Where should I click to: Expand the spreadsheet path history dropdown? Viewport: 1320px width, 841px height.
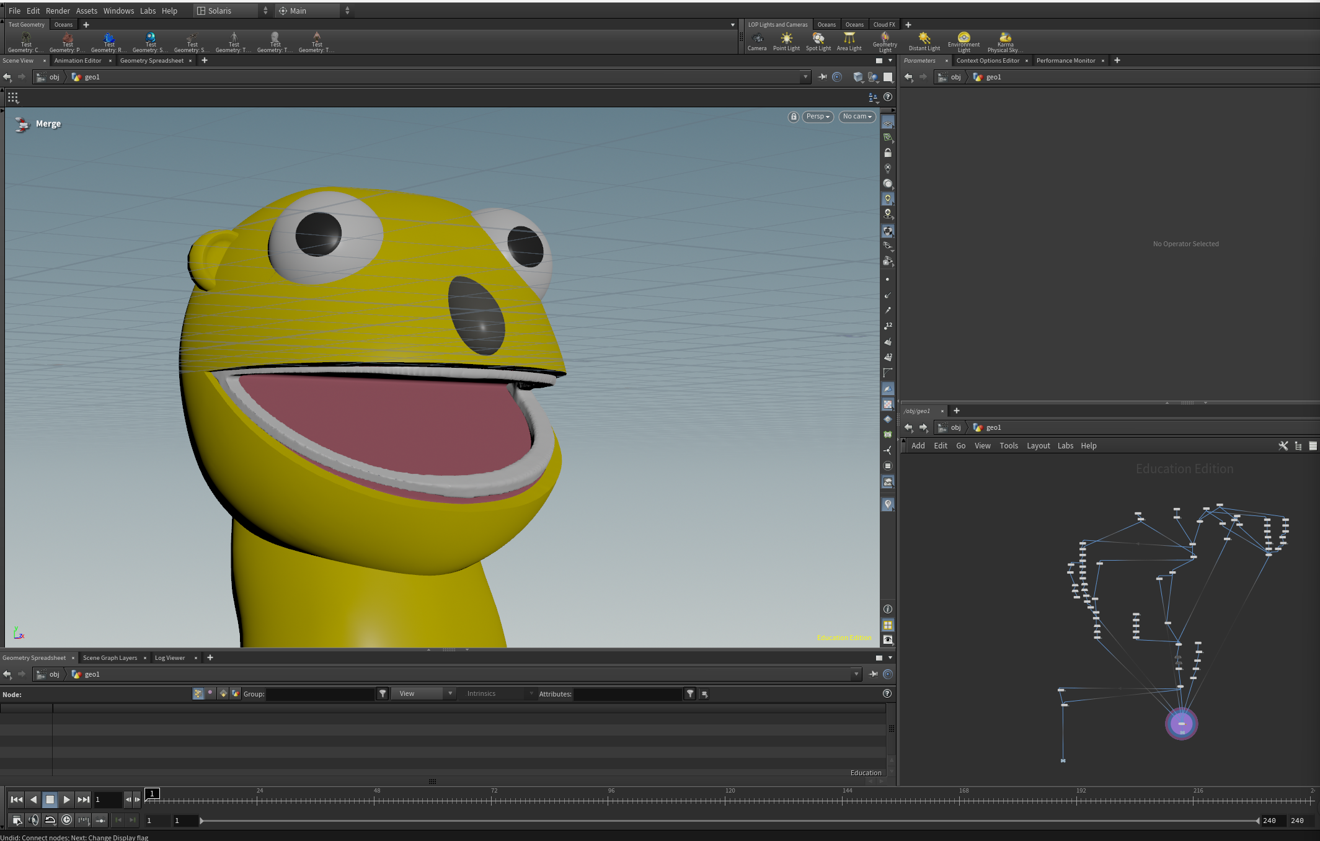click(856, 674)
